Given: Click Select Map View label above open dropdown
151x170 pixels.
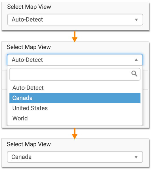Looking at the screenshot, I should pyautogui.click(x=29, y=47).
